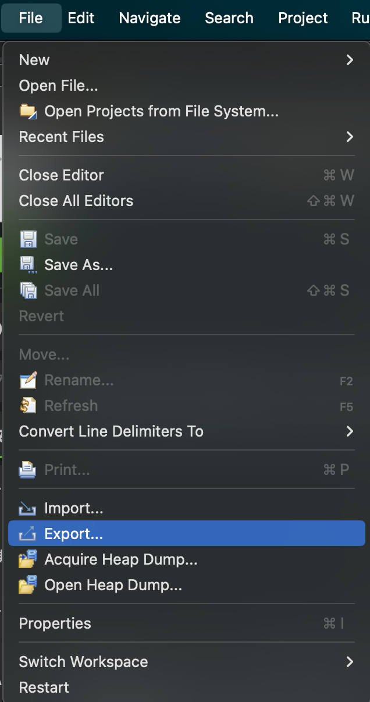
Task: Open the Search menu in menu bar
Action: [x=229, y=18]
